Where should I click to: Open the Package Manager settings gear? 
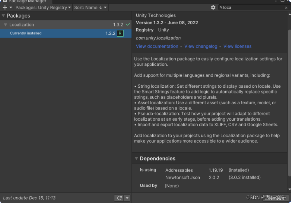(213, 8)
